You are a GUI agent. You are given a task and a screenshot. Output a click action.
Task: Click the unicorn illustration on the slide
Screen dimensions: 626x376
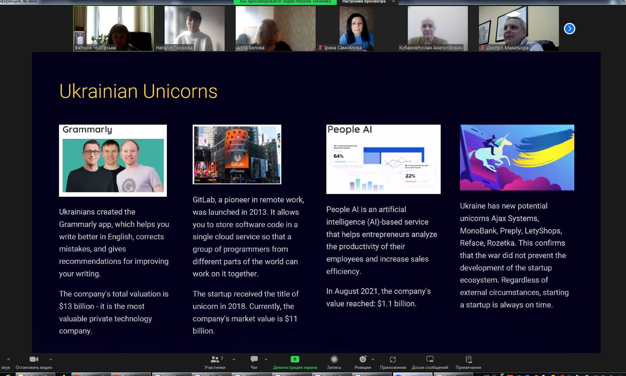point(517,157)
